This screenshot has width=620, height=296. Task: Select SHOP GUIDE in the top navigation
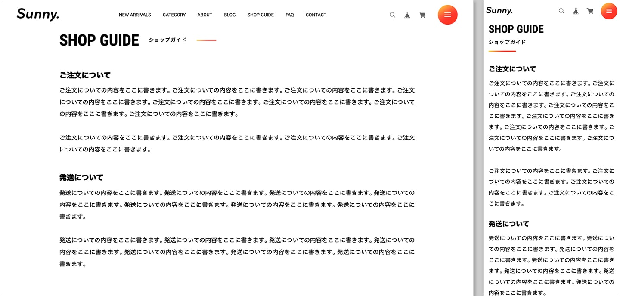pos(260,15)
